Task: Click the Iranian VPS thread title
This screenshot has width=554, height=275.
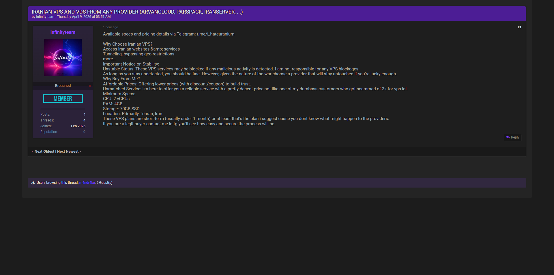Action: (137, 12)
